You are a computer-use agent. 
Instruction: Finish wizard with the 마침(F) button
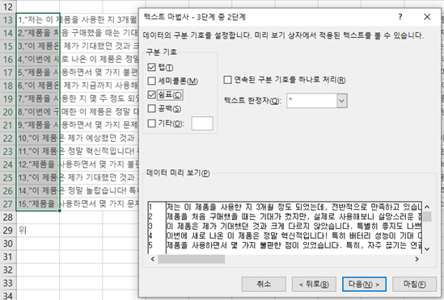pos(414,284)
